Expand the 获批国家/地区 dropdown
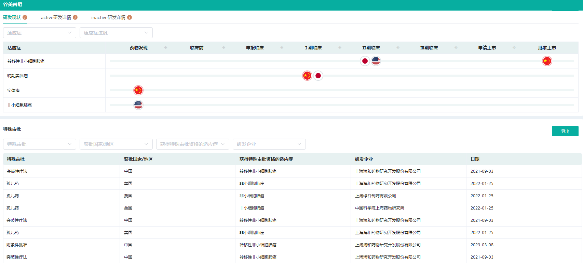The height and width of the screenshot is (263, 583). pyautogui.click(x=116, y=144)
